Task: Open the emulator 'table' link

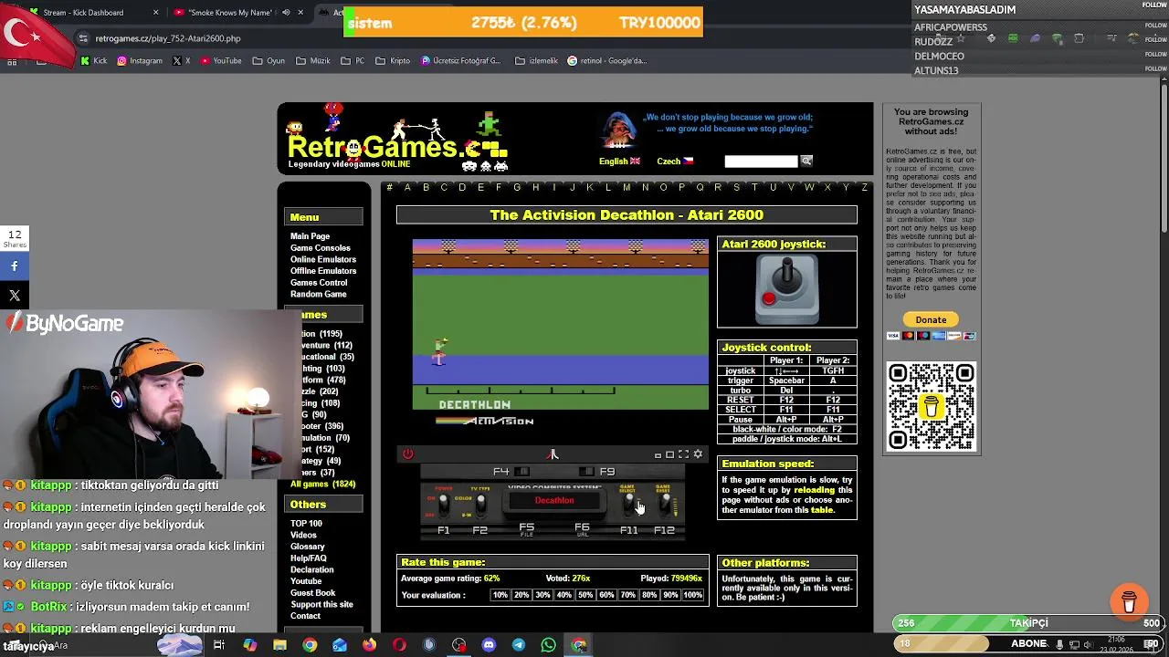Action: 822,510
